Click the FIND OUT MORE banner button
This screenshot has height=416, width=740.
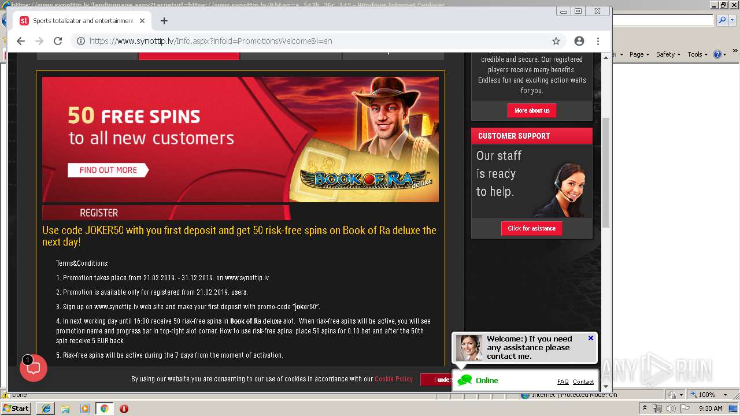click(108, 170)
